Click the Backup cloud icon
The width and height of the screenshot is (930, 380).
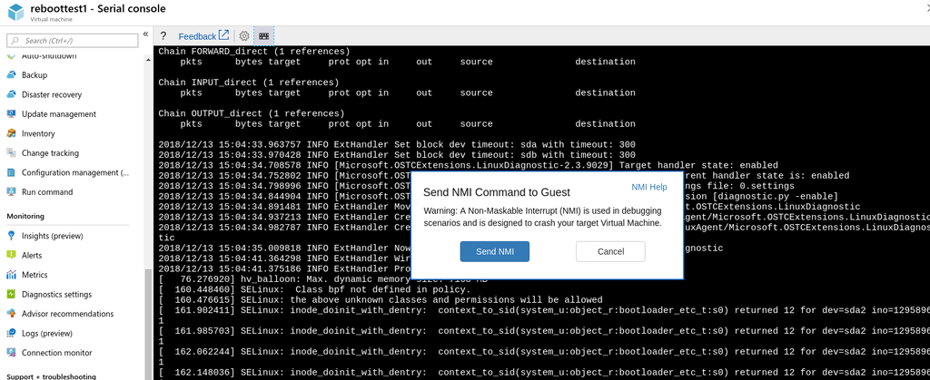tap(11, 75)
